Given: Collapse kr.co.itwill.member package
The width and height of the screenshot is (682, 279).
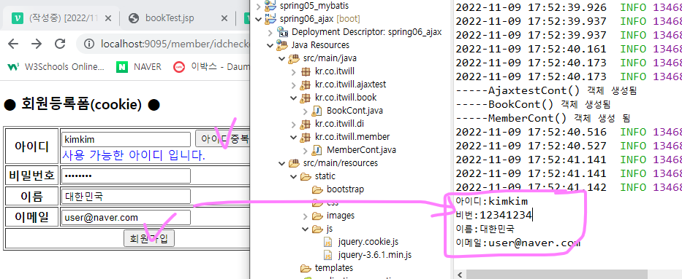Looking at the screenshot, I should (294, 137).
